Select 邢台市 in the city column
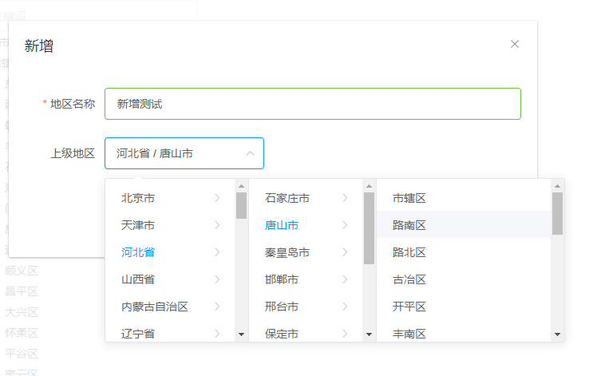The image size is (597, 376). (x=282, y=307)
